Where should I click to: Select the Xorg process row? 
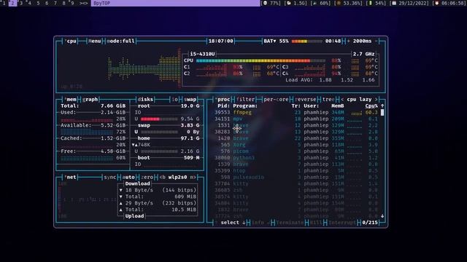click(296, 145)
